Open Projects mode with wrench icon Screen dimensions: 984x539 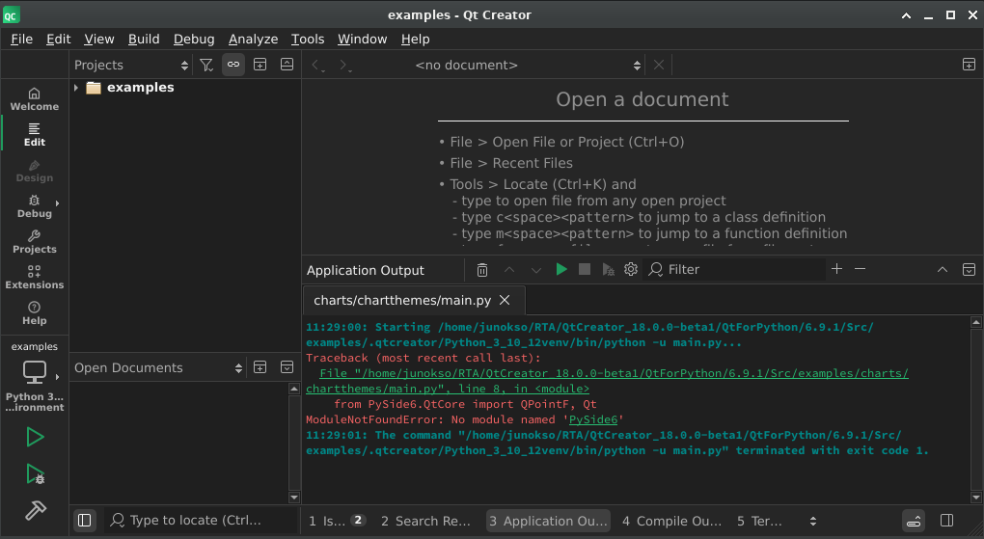(35, 242)
